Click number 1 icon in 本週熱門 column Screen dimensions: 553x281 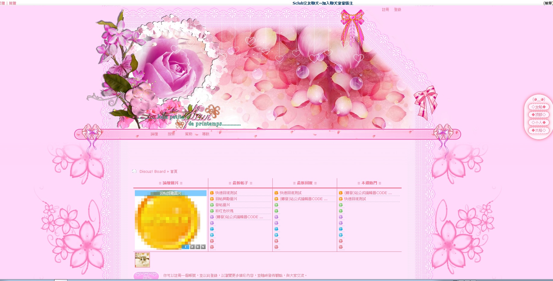click(341, 193)
